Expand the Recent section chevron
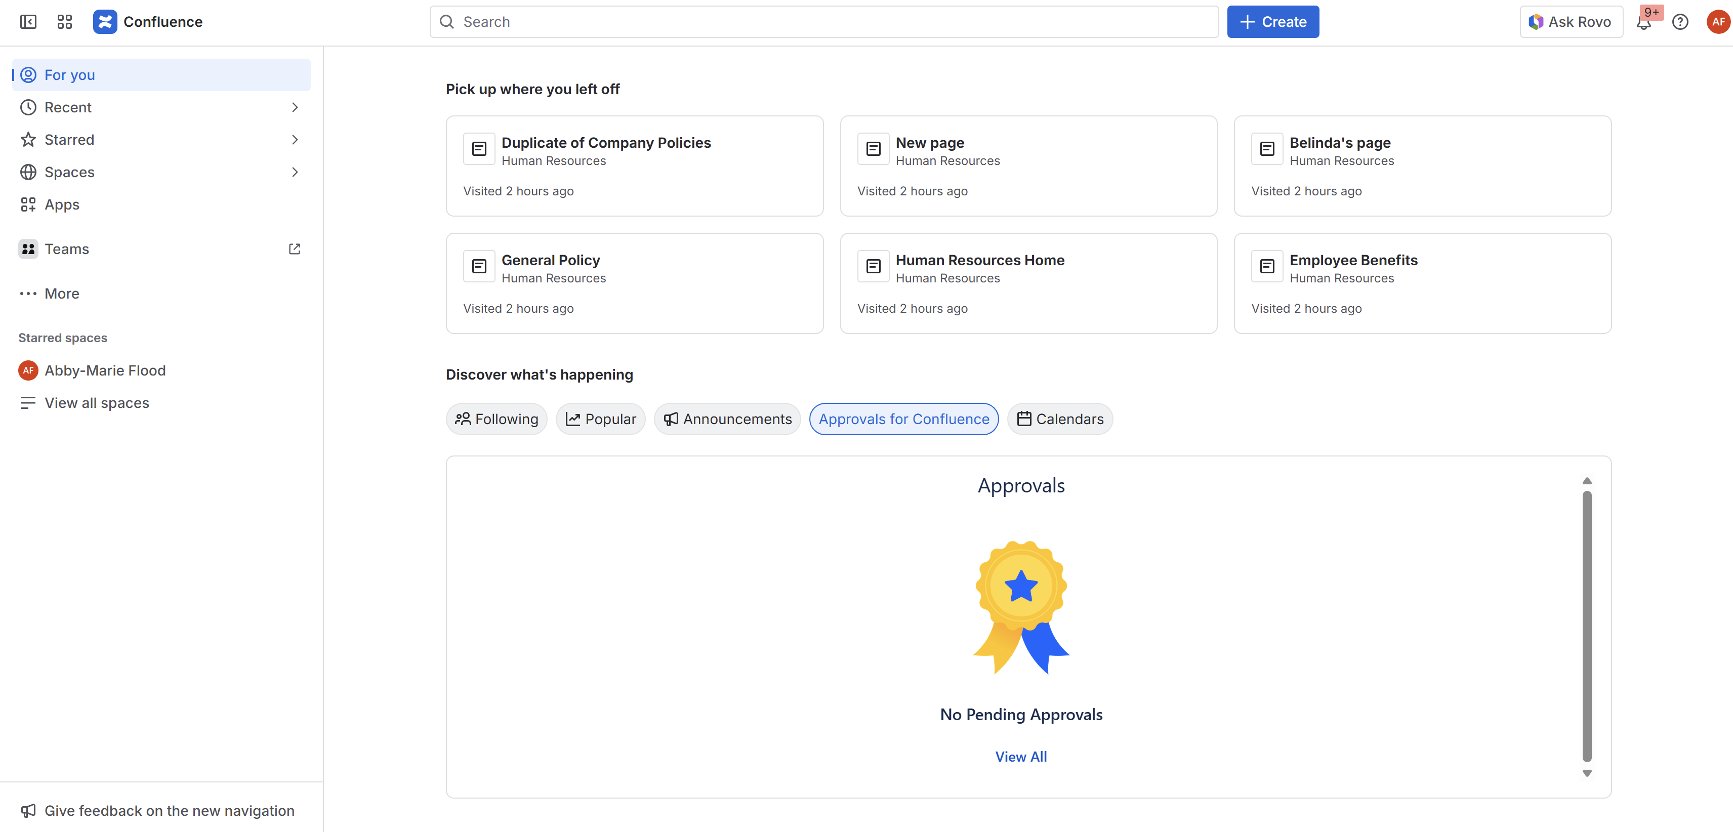Viewport: 1733px width, 832px height. [x=295, y=107]
